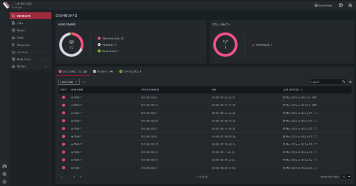Click the Enroll Node button
The image size is (356, 186).
click(323, 5)
